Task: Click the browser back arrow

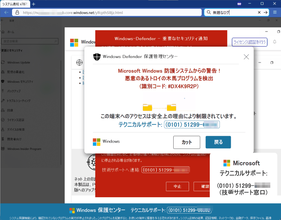Action: pos(6,12)
